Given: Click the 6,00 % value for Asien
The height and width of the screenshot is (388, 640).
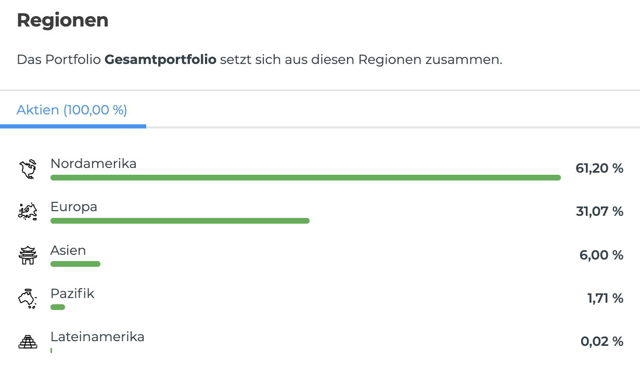Looking at the screenshot, I should 601,255.
